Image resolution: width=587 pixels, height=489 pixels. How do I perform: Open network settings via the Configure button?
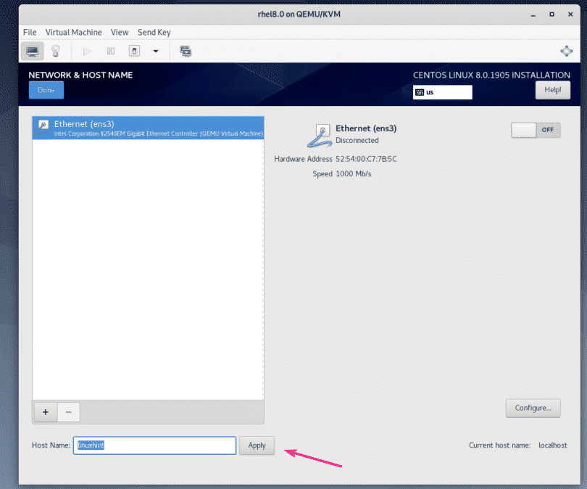click(x=533, y=408)
